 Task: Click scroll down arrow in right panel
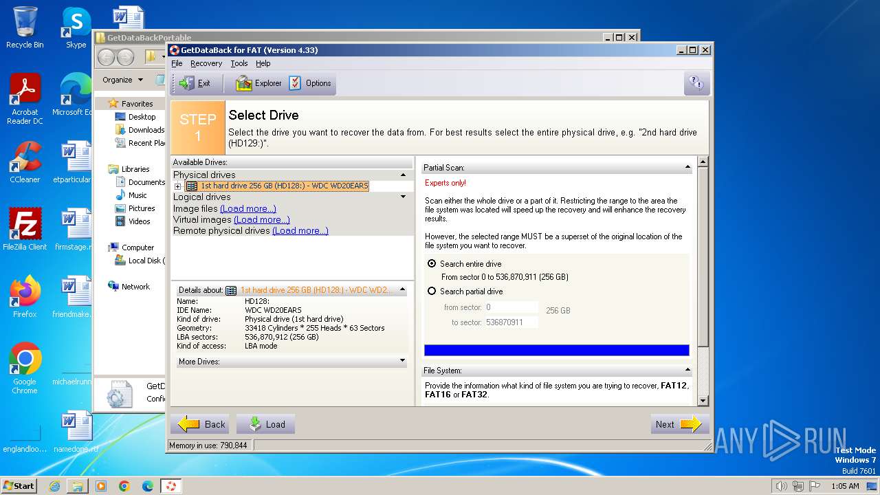click(x=703, y=400)
